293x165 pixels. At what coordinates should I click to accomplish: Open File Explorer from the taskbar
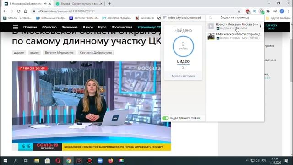tap(37, 161)
